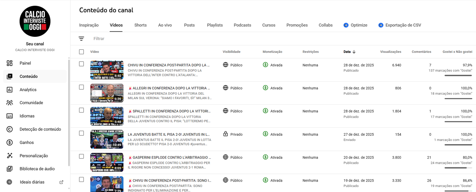Check the La Juventus batte il Pisa checkbox
This screenshot has width=476, height=192.
point(82,133)
